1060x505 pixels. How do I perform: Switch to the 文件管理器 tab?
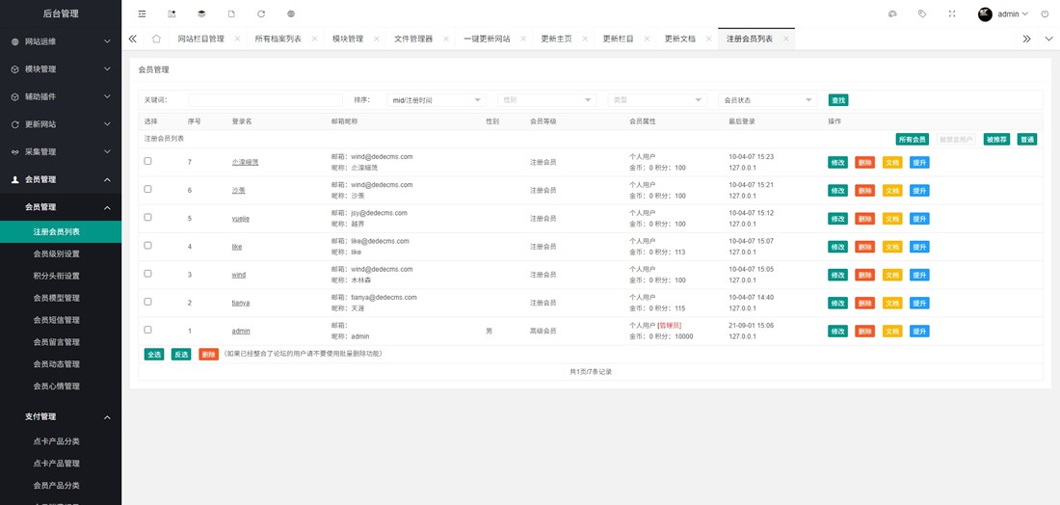click(413, 39)
